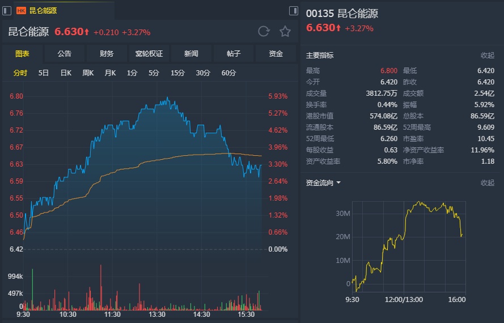Viewport: 504px width, 323px height.
Task: Open the 窝轮权证 tab
Action: coord(149,54)
